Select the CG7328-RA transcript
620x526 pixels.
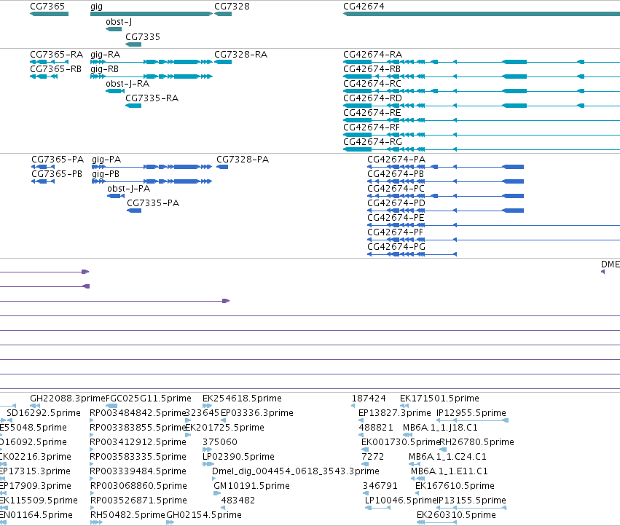(223, 62)
